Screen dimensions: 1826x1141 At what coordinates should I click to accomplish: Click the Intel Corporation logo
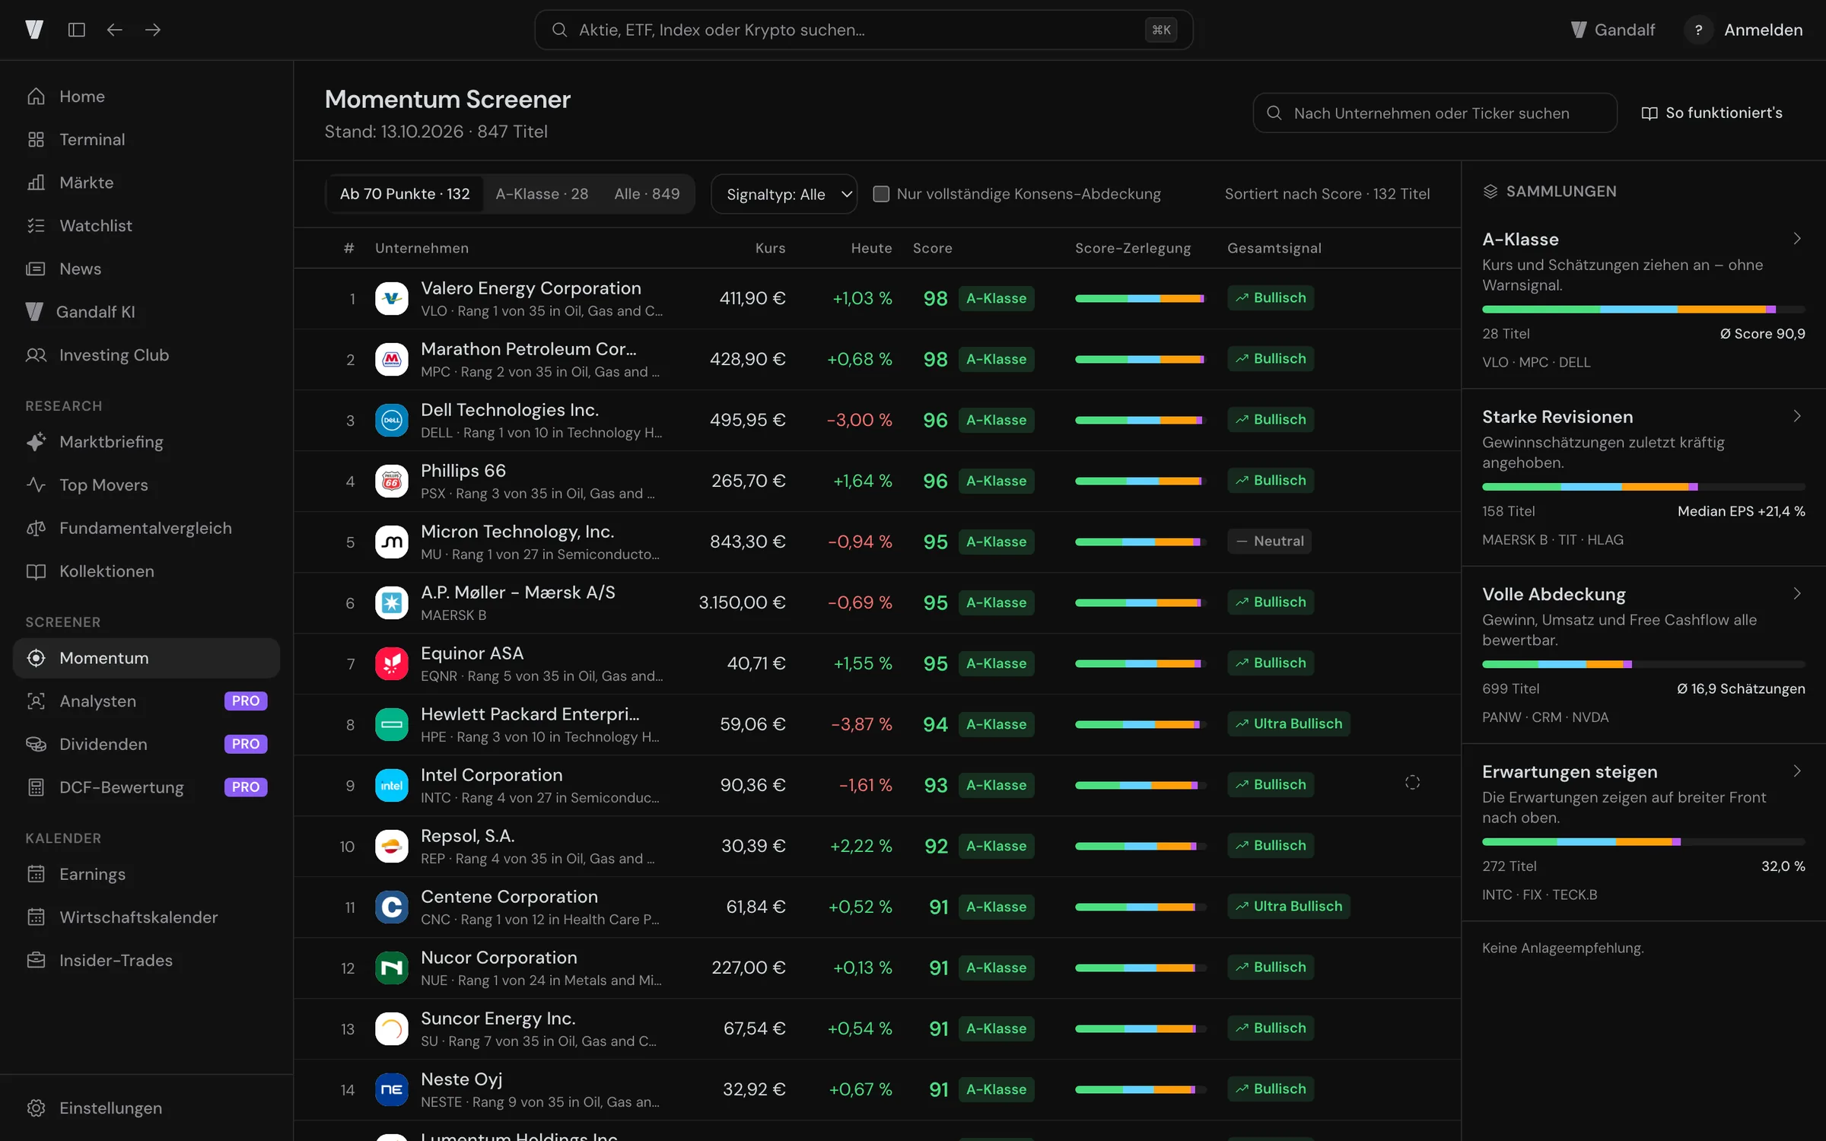392,785
